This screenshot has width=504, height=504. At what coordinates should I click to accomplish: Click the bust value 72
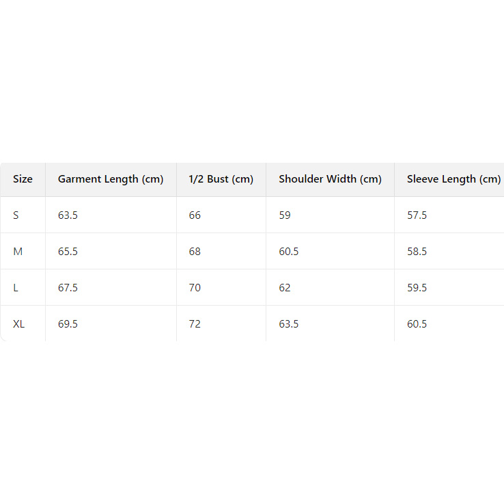(x=195, y=324)
